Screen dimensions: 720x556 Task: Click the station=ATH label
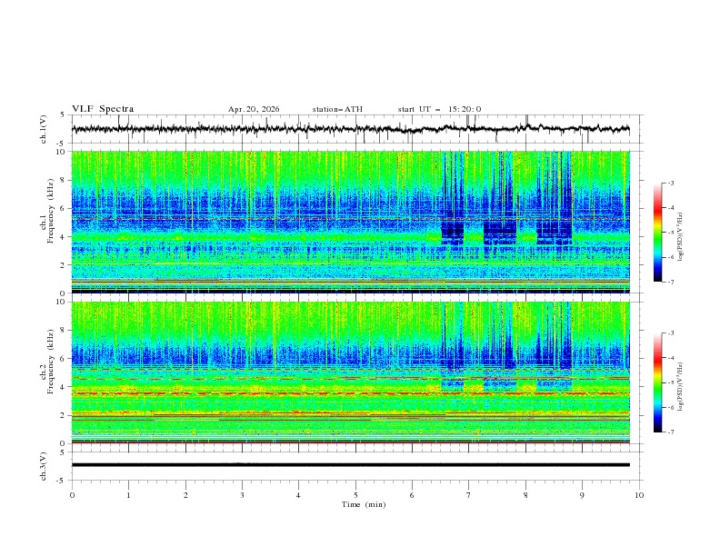coord(337,109)
